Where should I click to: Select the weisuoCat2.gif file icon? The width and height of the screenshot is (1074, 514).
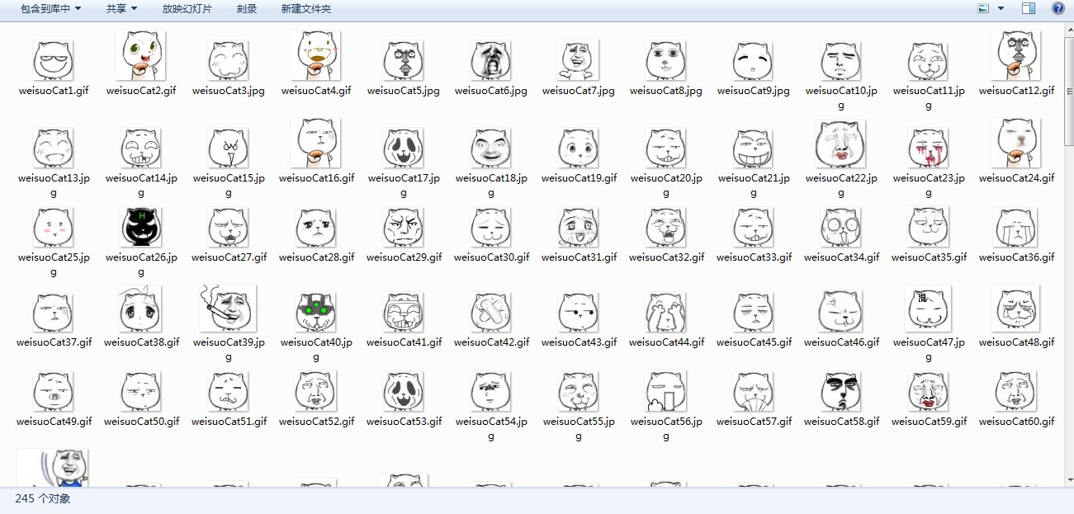[140, 56]
